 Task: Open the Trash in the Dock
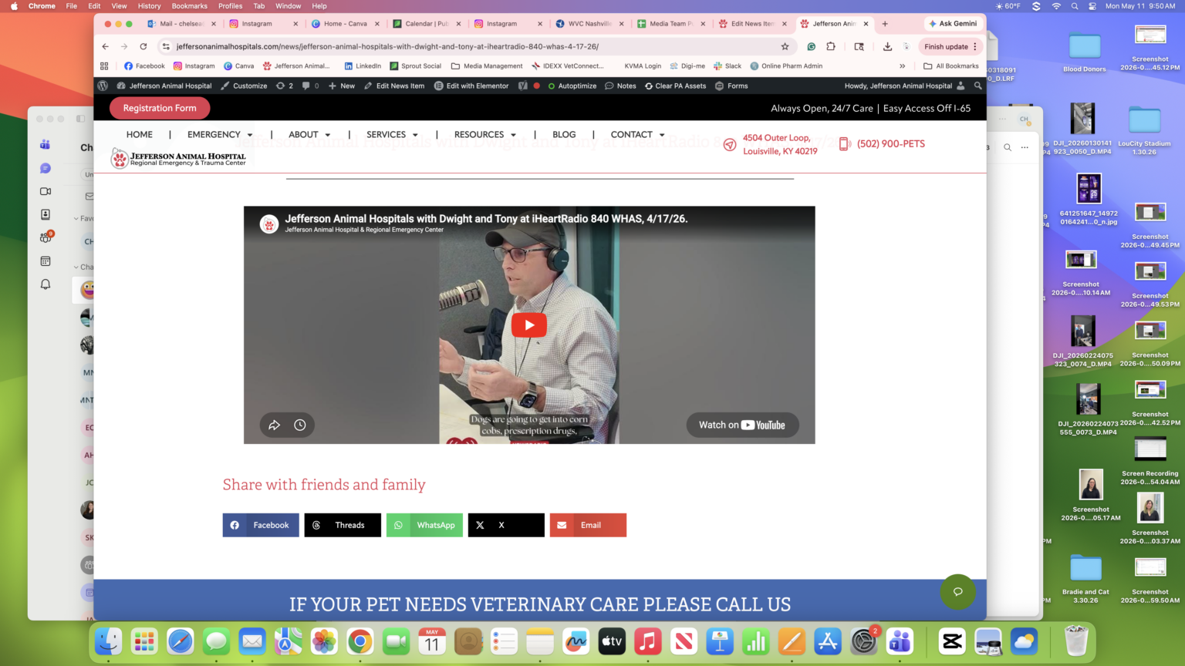tap(1075, 641)
